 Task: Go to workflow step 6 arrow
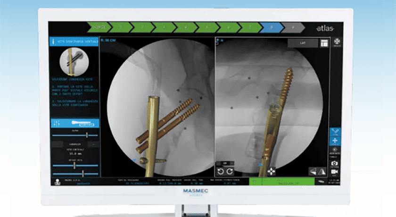tap(229, 27)
